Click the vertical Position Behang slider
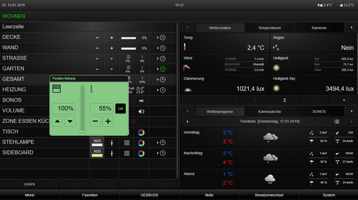The image size is (358, 200). 83,109
